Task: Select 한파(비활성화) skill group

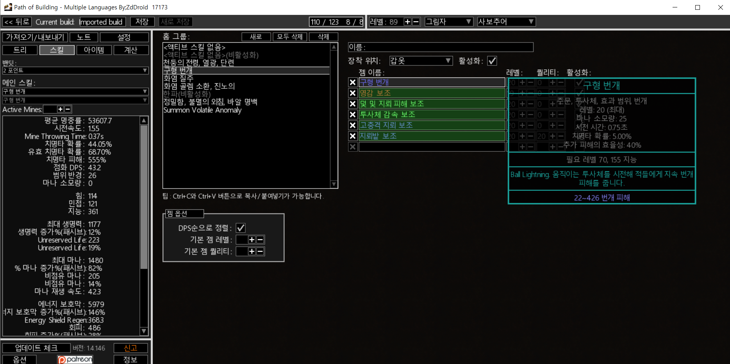Action: tap(246, 94)
